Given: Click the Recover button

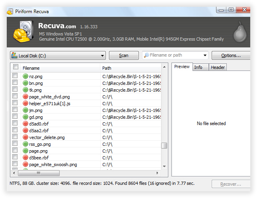Looking at the screenshot, I should point(231,184).
